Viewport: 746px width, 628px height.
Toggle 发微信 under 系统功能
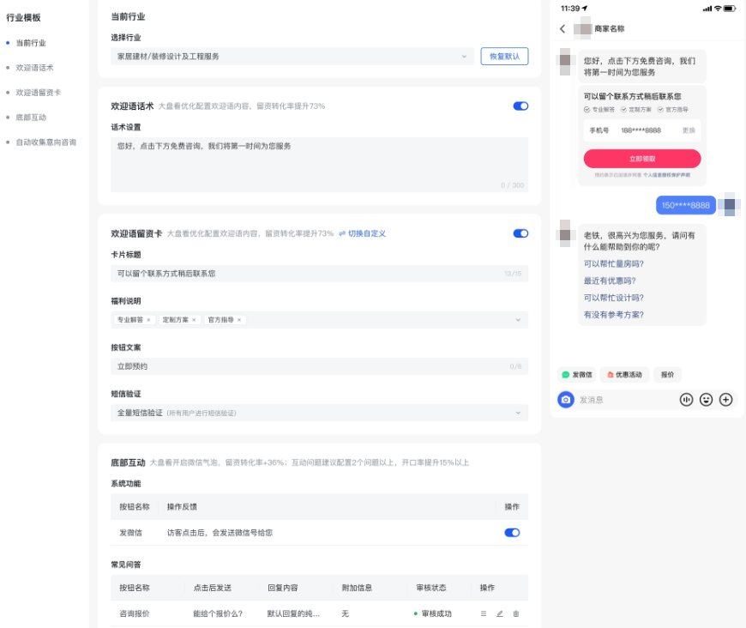[x=513, y=532]
